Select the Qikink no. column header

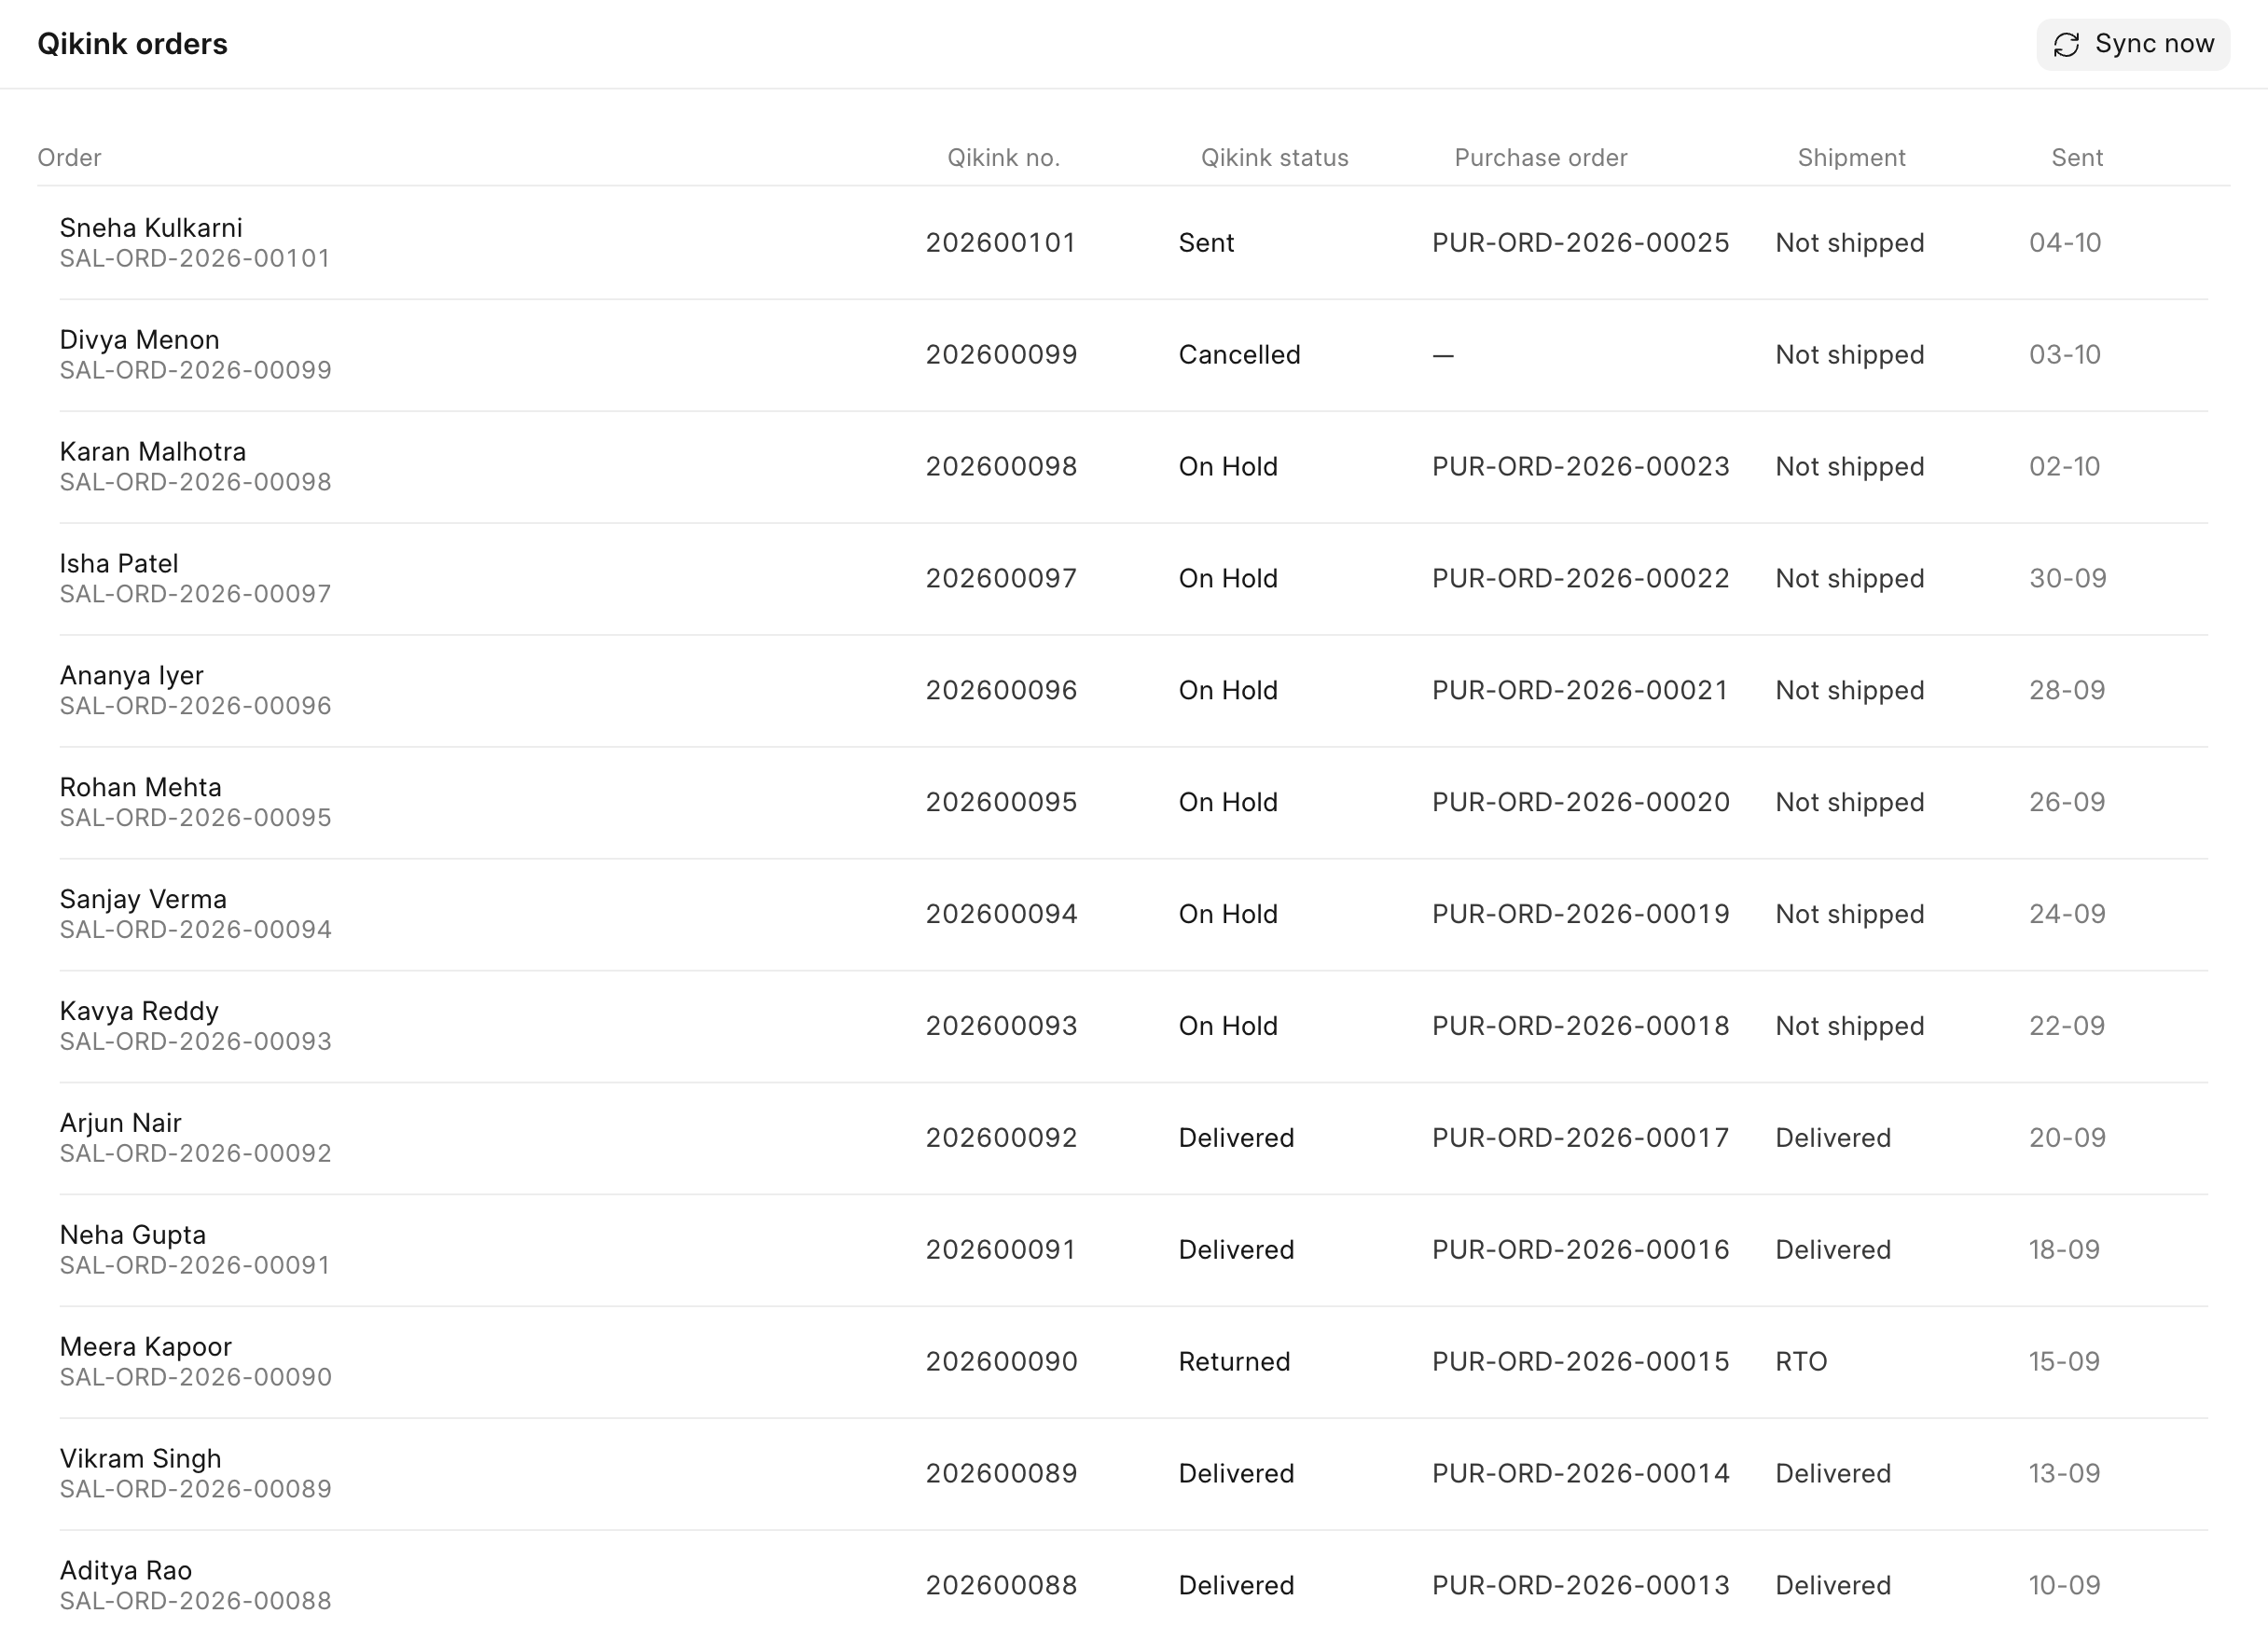click(x=1003, y=158)
